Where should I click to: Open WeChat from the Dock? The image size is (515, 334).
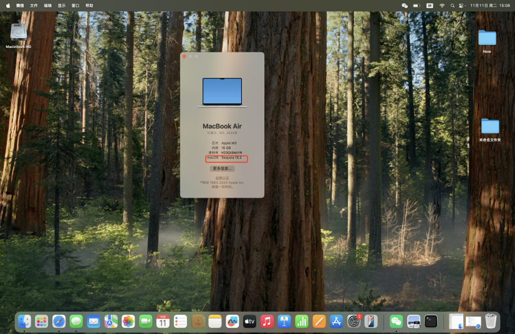point(396,321)
